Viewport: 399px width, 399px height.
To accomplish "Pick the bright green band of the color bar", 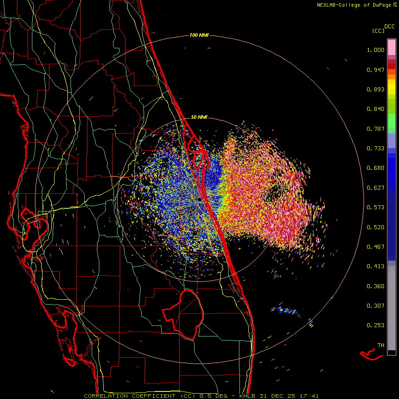I will click(391, 121).
